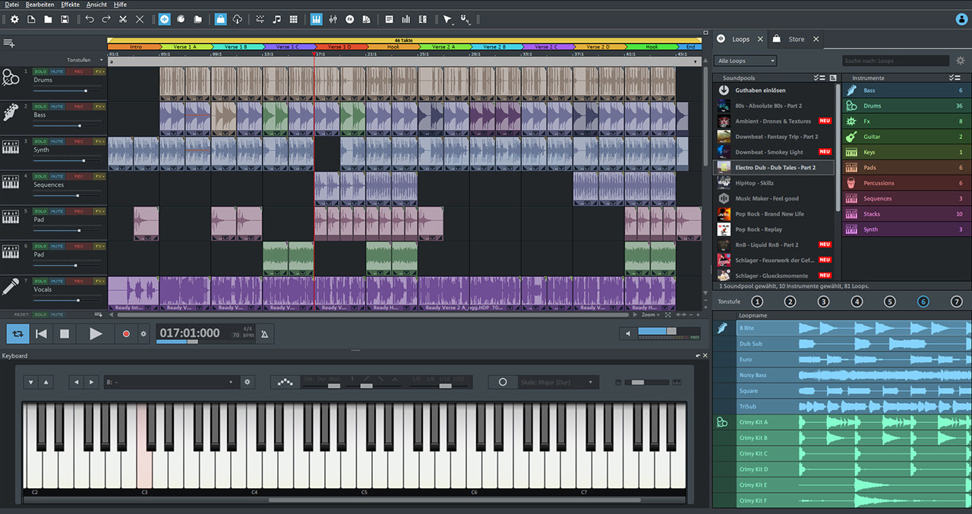Select the Electro Dub - Dub Tales soundpool
The height and width of the screenshot is (514, 972).
coord(774,167)
